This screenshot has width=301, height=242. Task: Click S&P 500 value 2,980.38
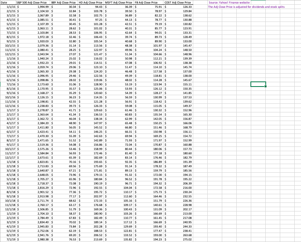point(33,239)
